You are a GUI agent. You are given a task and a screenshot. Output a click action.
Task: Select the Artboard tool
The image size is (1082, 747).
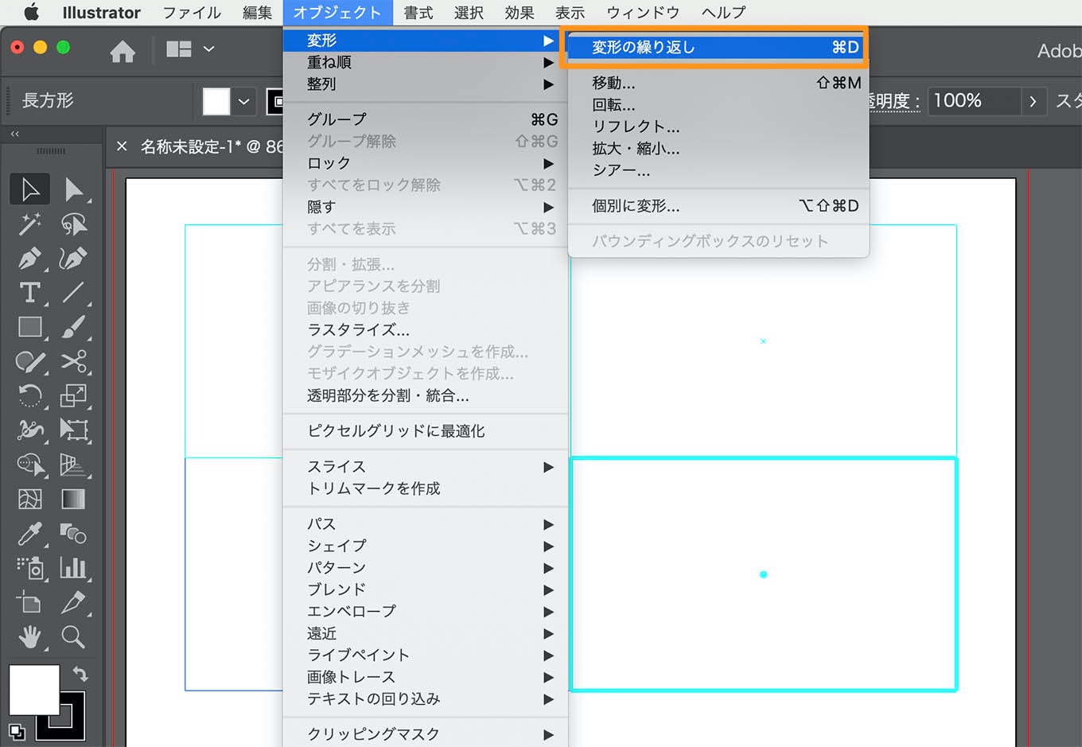(x=30, y=602)
